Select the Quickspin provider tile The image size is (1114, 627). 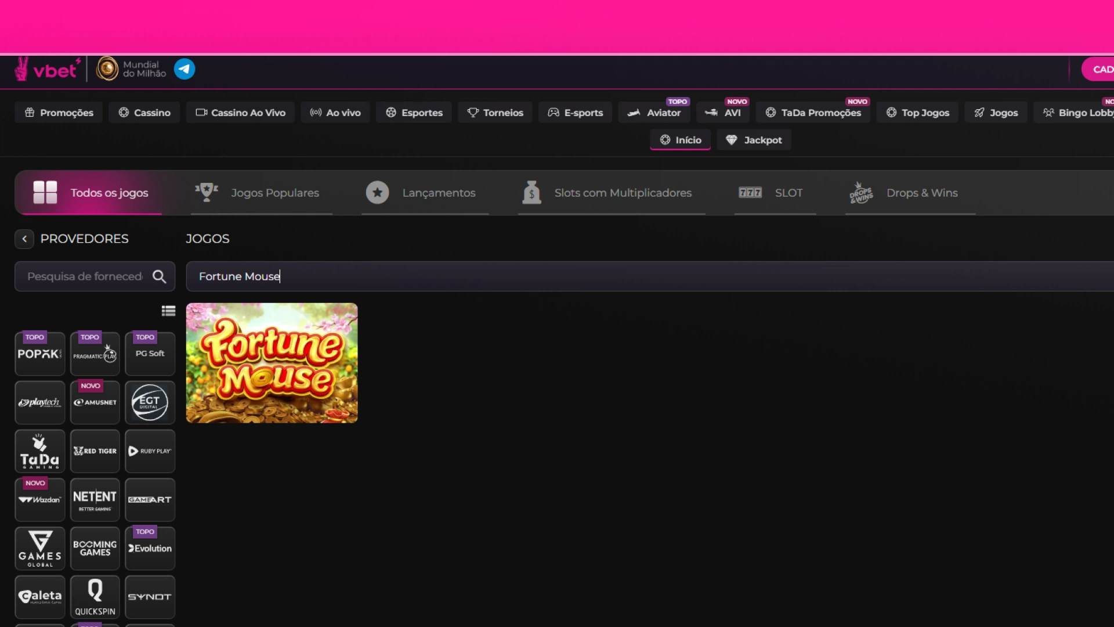pyautogui.click(x=95, y=597)
